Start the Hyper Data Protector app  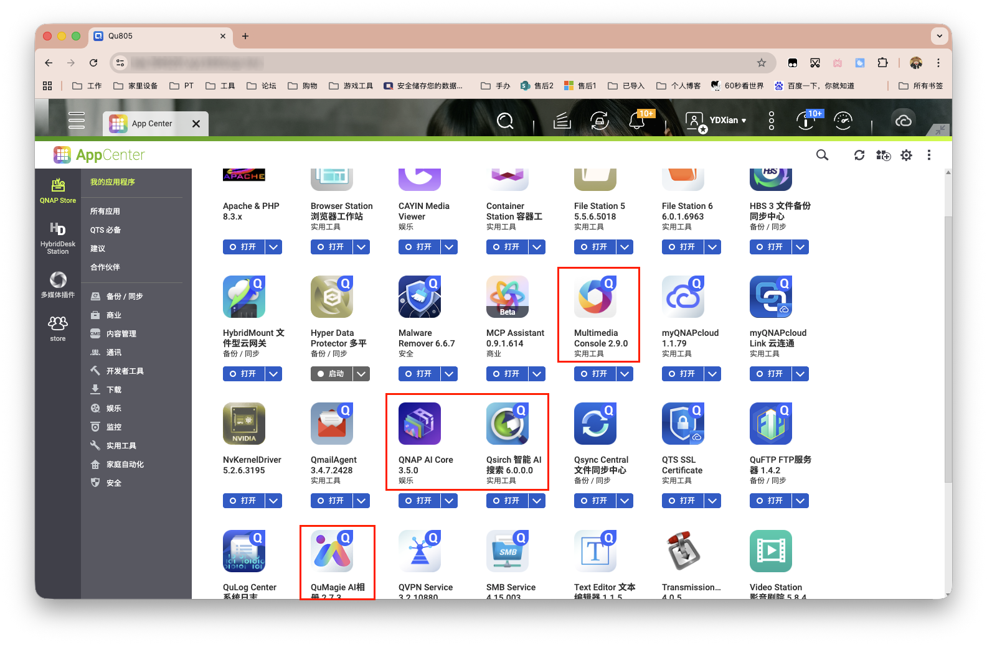pyautogui.click(x=331, y=374)
